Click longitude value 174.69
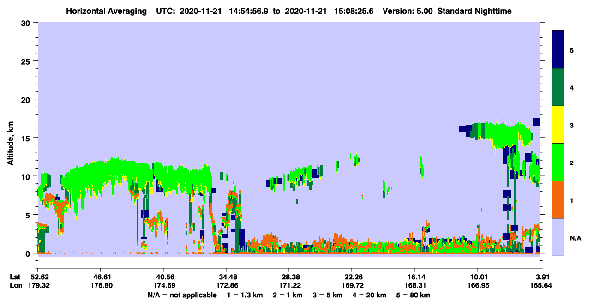600x308 pixels. point(163,285)
